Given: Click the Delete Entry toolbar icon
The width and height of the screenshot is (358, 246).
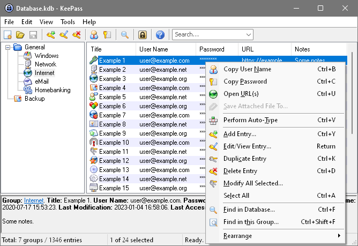Looking at the screenshot, I should tap(77, 35).
